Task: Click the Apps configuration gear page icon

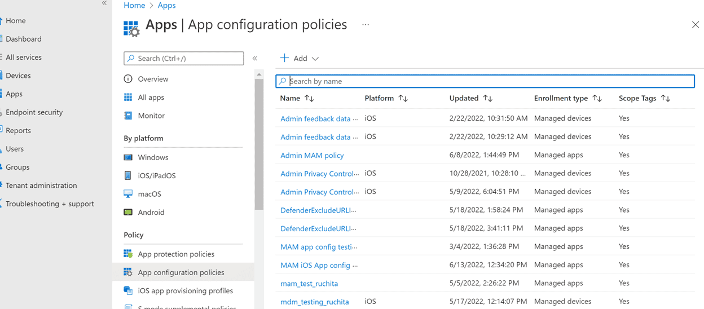Action: coord(131,28)
